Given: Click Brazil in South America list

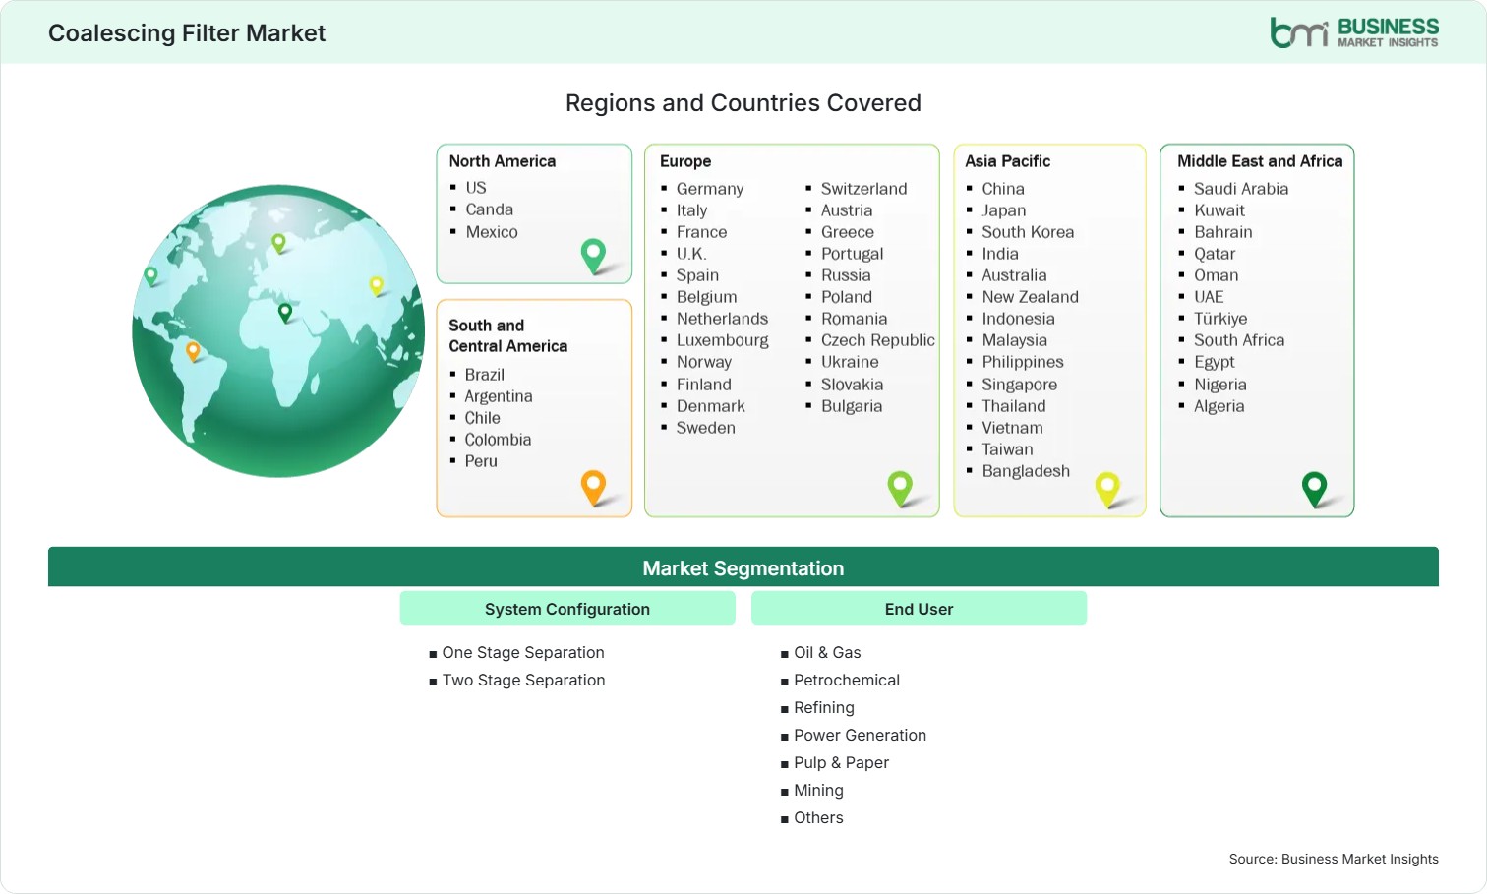Looking at the screenshot, I should (485, 375).
